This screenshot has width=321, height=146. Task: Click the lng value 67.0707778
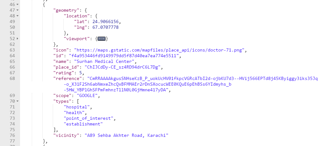(x=106, y=27)
